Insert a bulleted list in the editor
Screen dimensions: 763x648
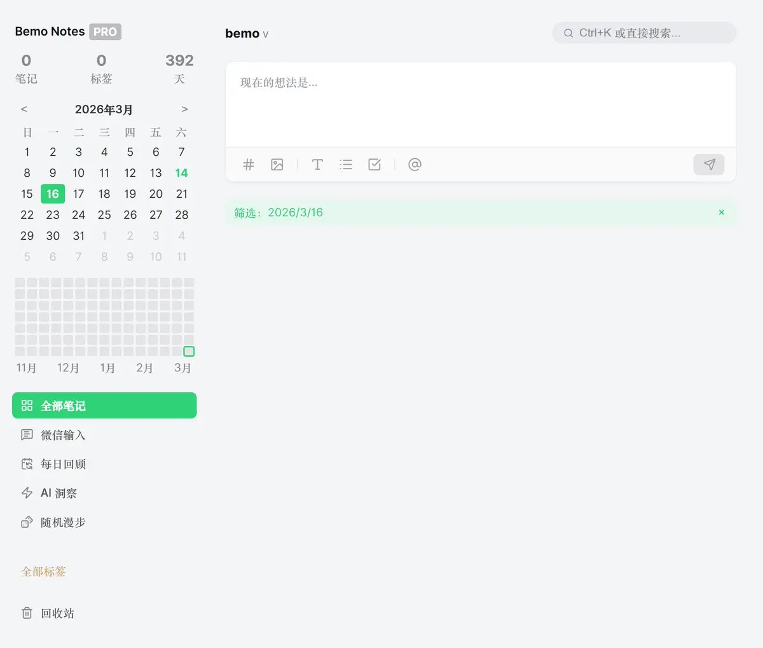click(346, 165)
